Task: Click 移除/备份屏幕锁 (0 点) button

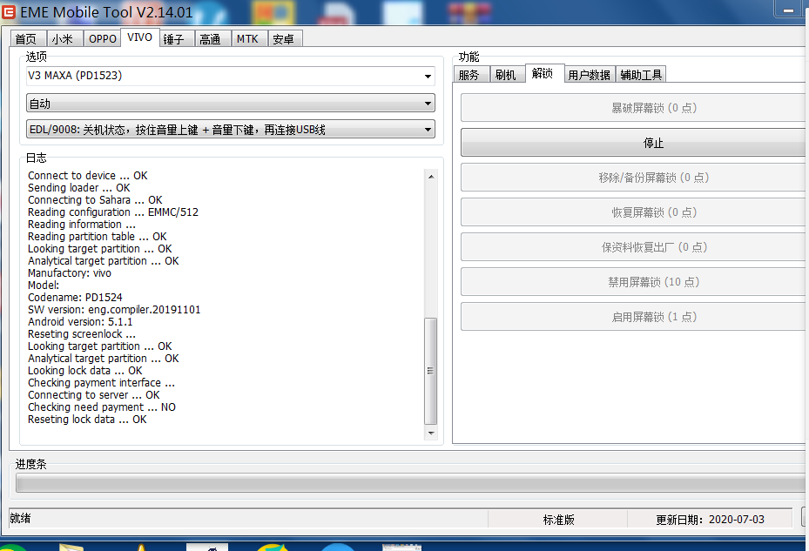Action: point(634,178)
